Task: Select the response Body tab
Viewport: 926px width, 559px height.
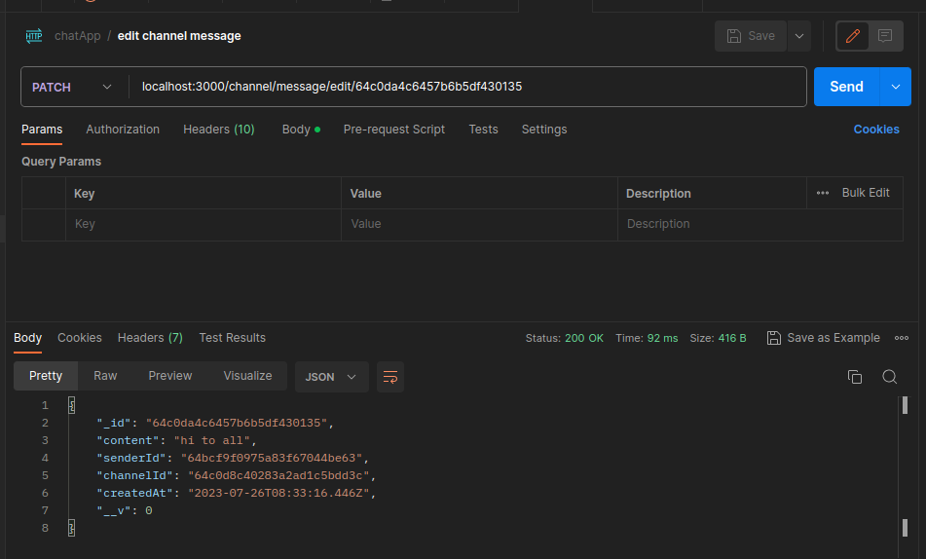Action: pyautogui.click(x=28, y=338)
